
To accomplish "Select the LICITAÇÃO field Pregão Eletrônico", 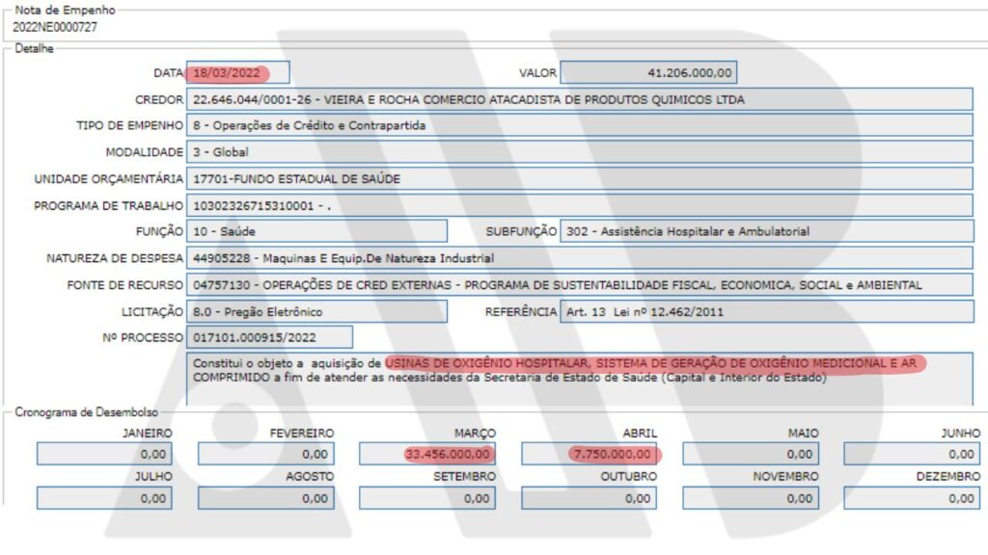I will (x=316, y=311).
